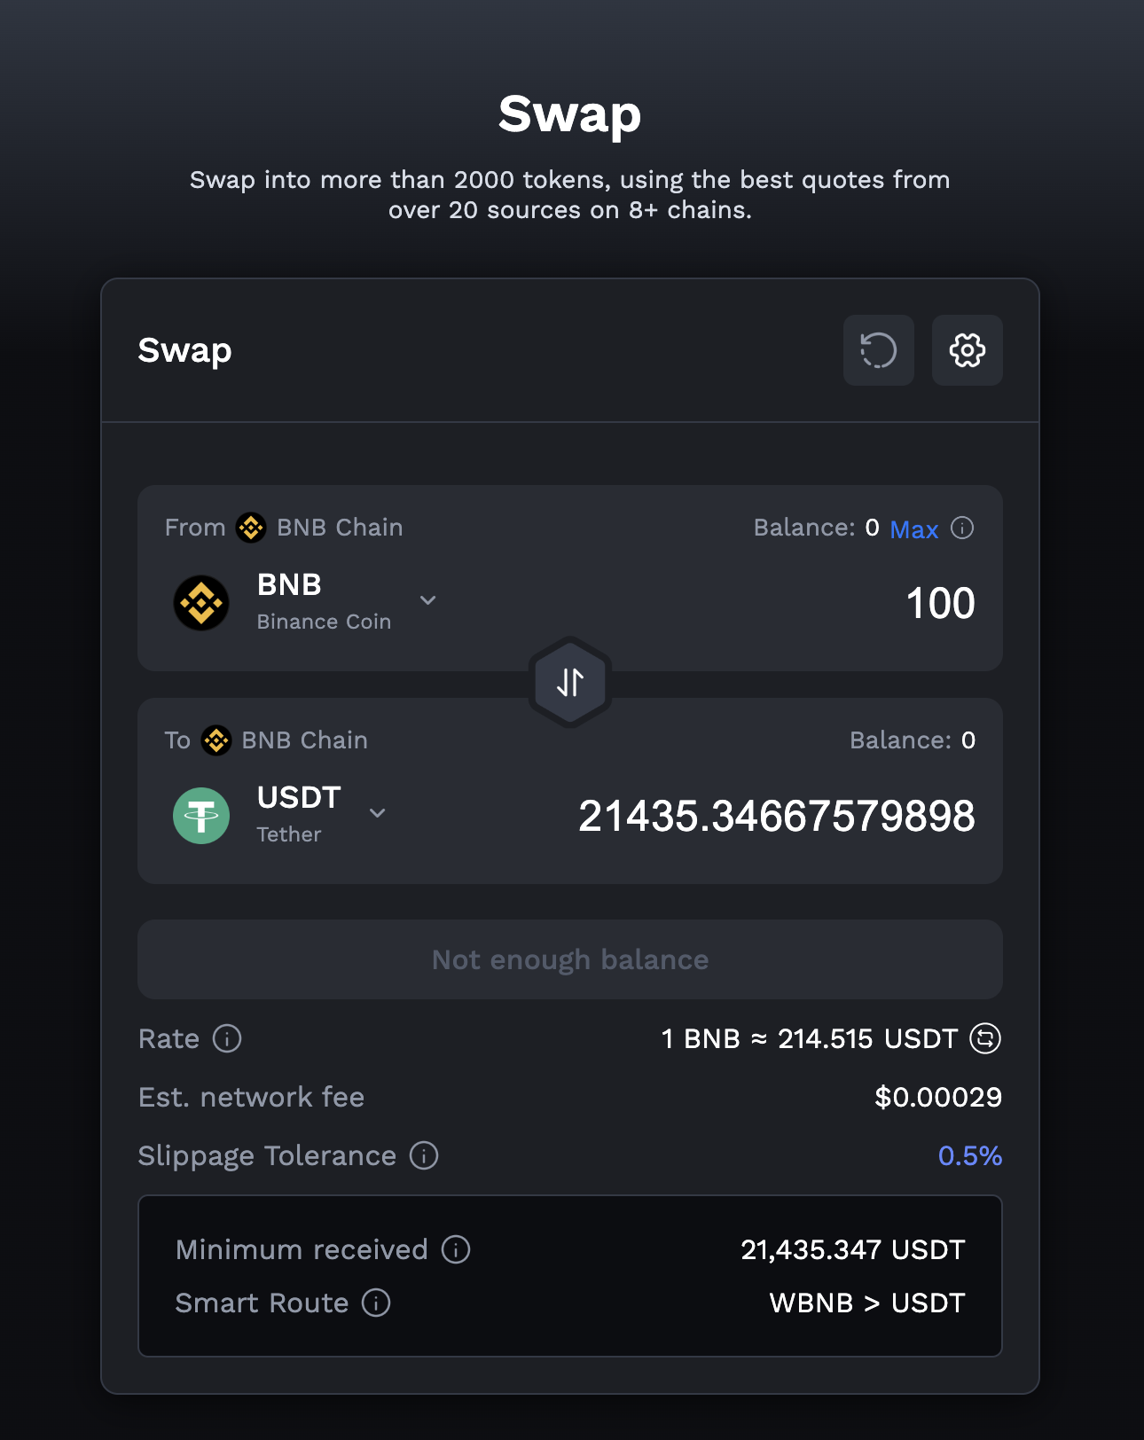Click the BNB Binance Coin token logo
Viewport: 1144px width, 1440px height.
pos(201,603)
